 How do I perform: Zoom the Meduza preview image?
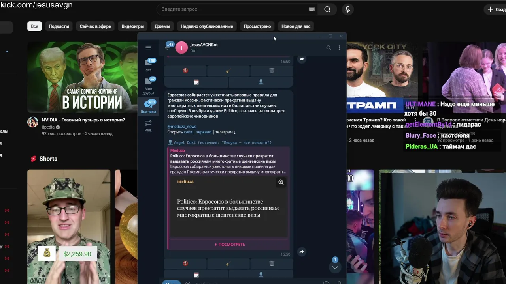(281, 182)
